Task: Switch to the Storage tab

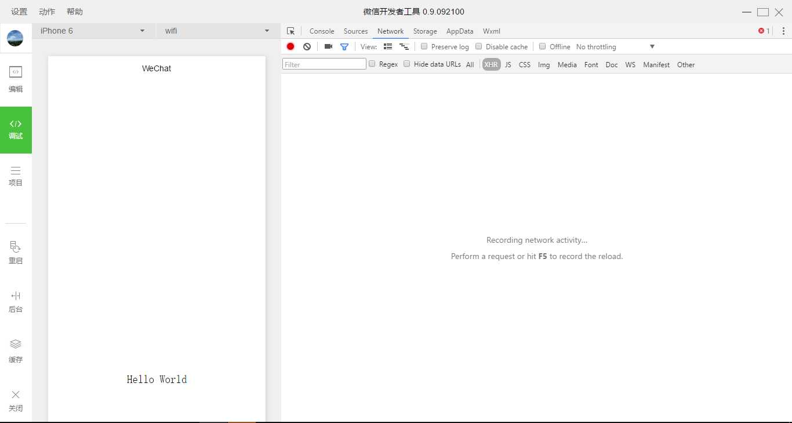Action: tap(425, 31)
